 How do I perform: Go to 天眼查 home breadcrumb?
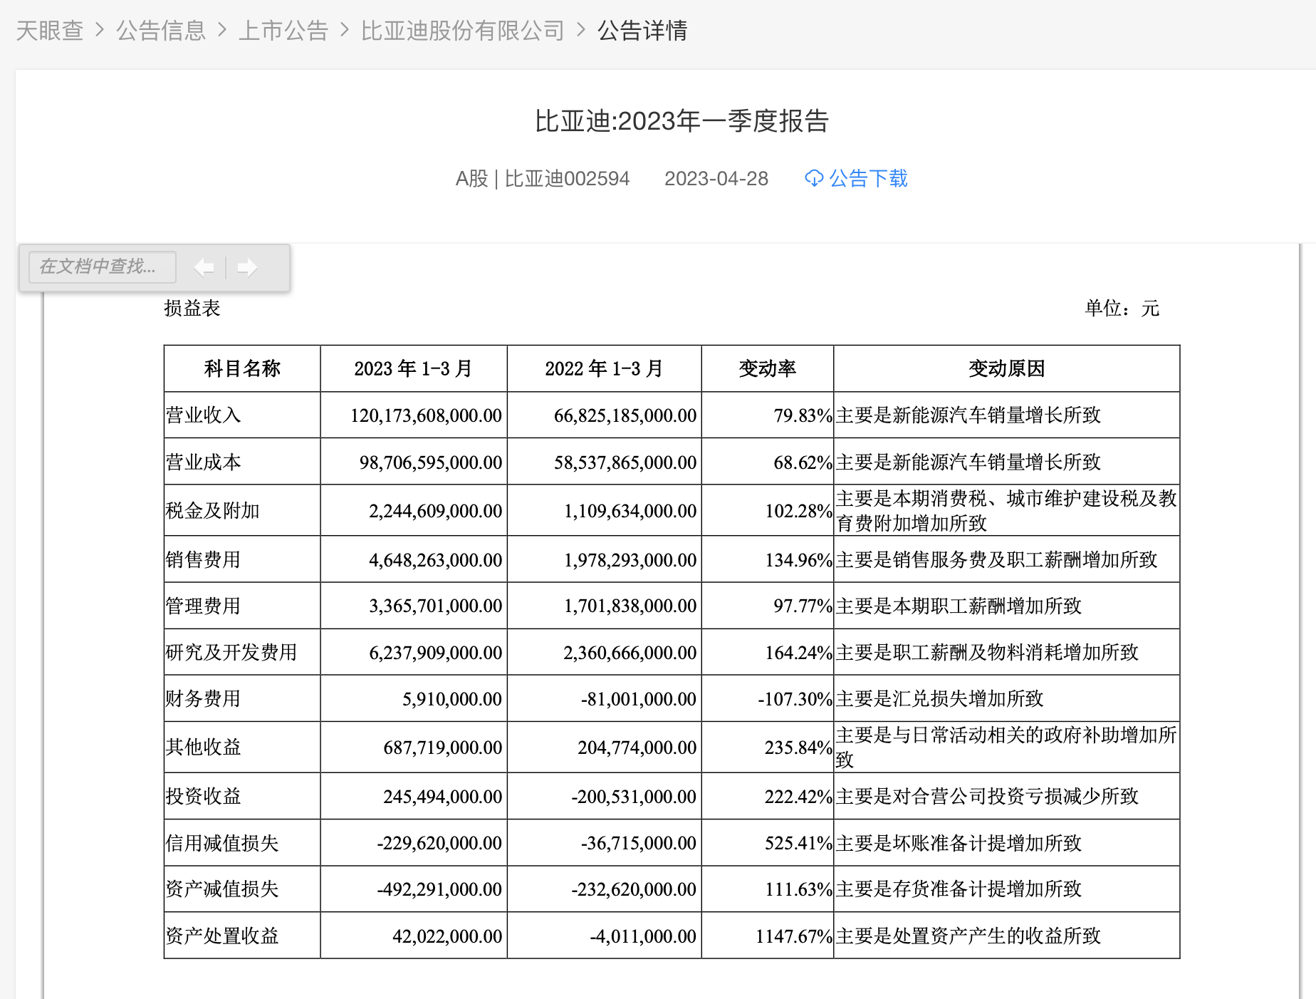(50, 31)
